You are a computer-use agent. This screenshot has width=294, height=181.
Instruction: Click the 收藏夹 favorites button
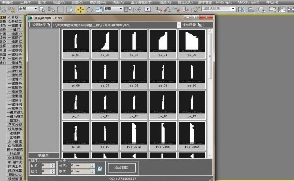tap(44, 156)
